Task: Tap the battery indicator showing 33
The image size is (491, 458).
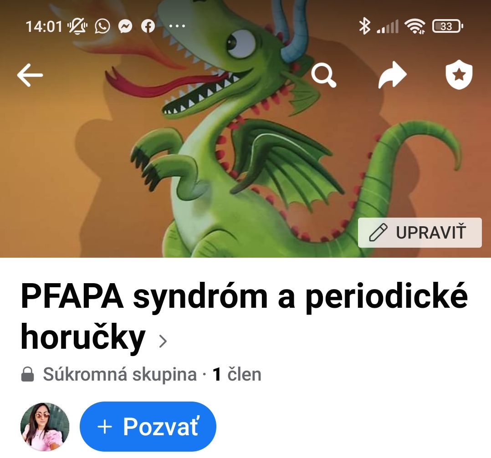Action: tap(447, 26)
